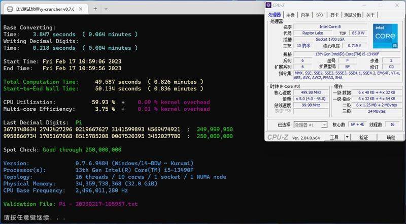Click the Total Computation Time 49.587 seconds line
406x224 pixels.
[104, 82]
